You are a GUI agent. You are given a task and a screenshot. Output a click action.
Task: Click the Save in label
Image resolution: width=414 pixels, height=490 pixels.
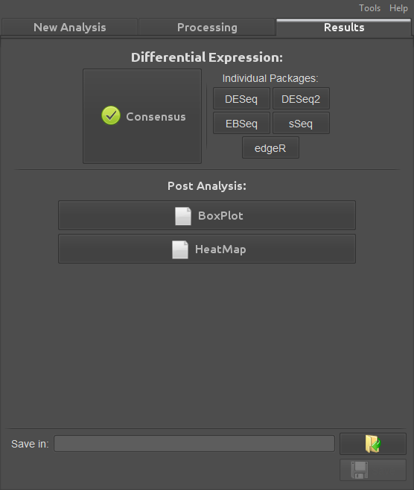(30, 444)
